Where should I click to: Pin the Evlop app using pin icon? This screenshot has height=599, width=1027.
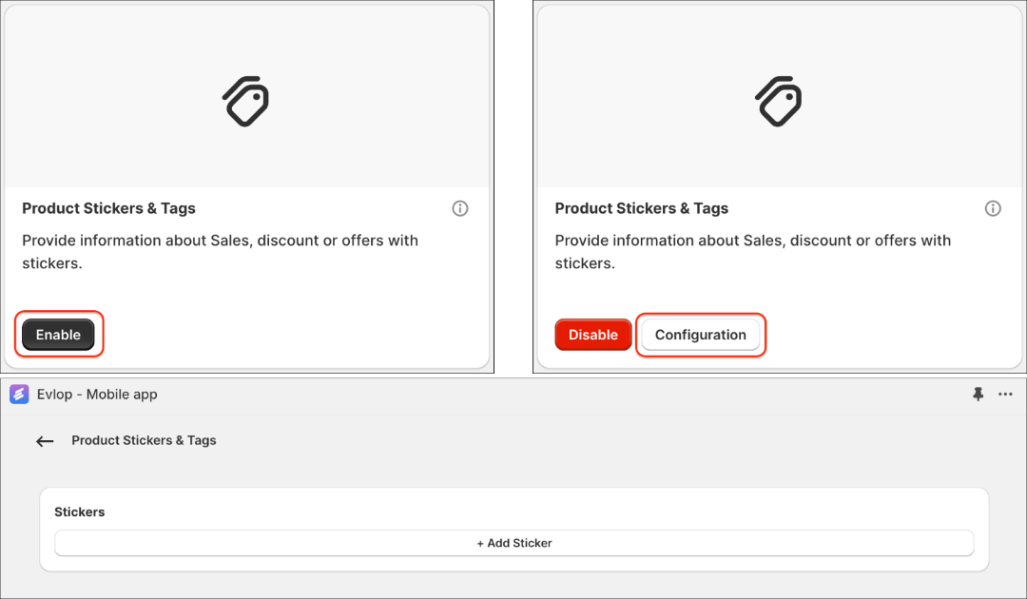[x=978, y=395]
